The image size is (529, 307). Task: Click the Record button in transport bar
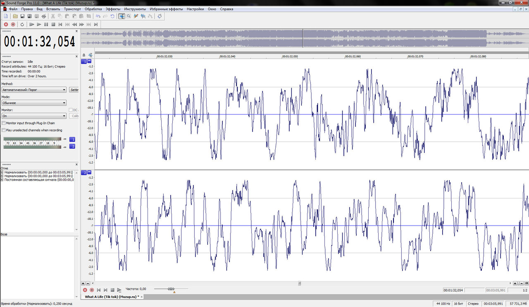(6, 24)
